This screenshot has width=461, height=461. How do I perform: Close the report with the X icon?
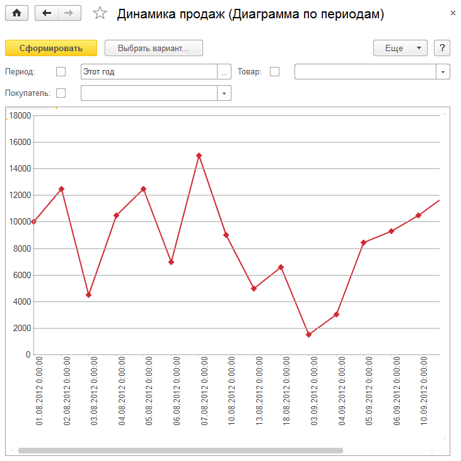click(453, 13)
